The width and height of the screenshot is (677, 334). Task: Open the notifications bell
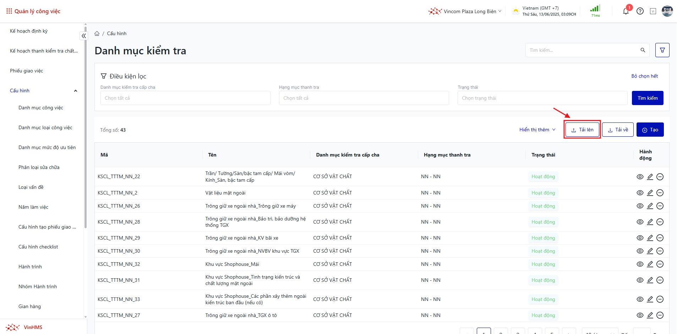pyautogui.click(x=626, y=11)
